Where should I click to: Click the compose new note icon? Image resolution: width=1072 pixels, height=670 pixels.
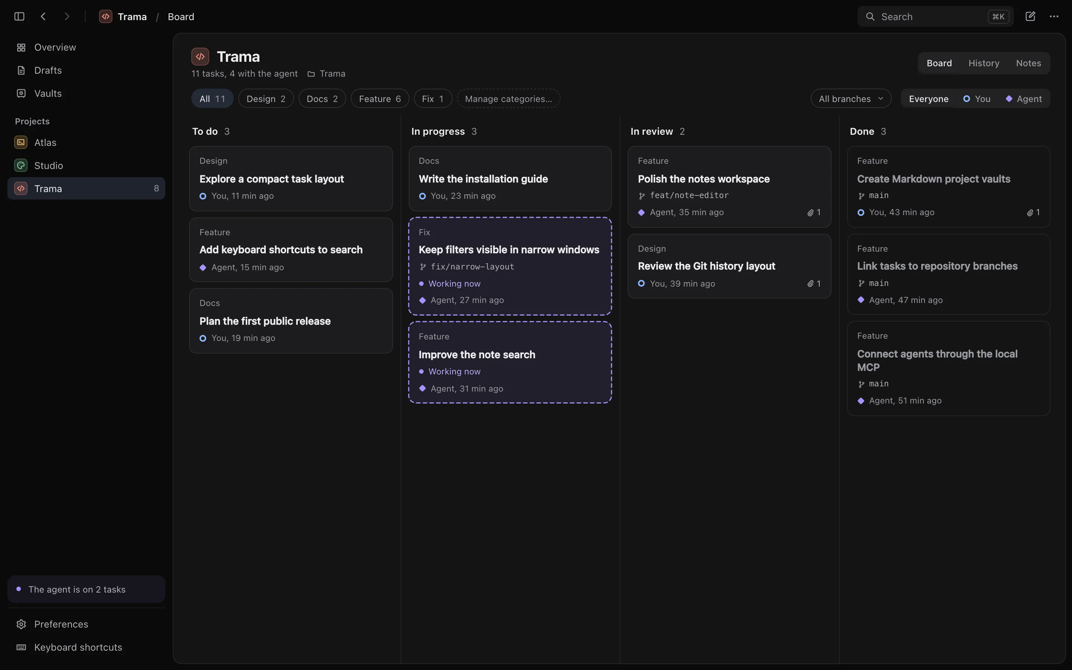click(x=1030, y=16)
